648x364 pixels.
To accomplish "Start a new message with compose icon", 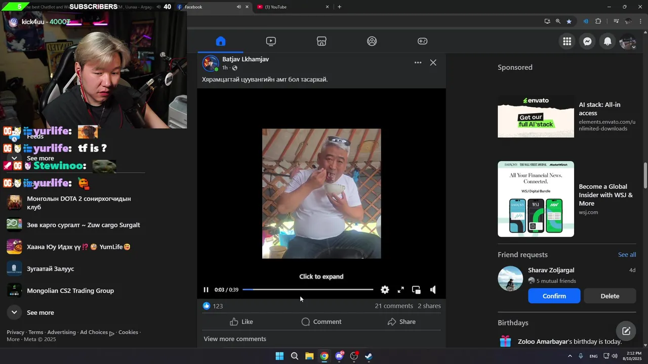I will 626,331.
